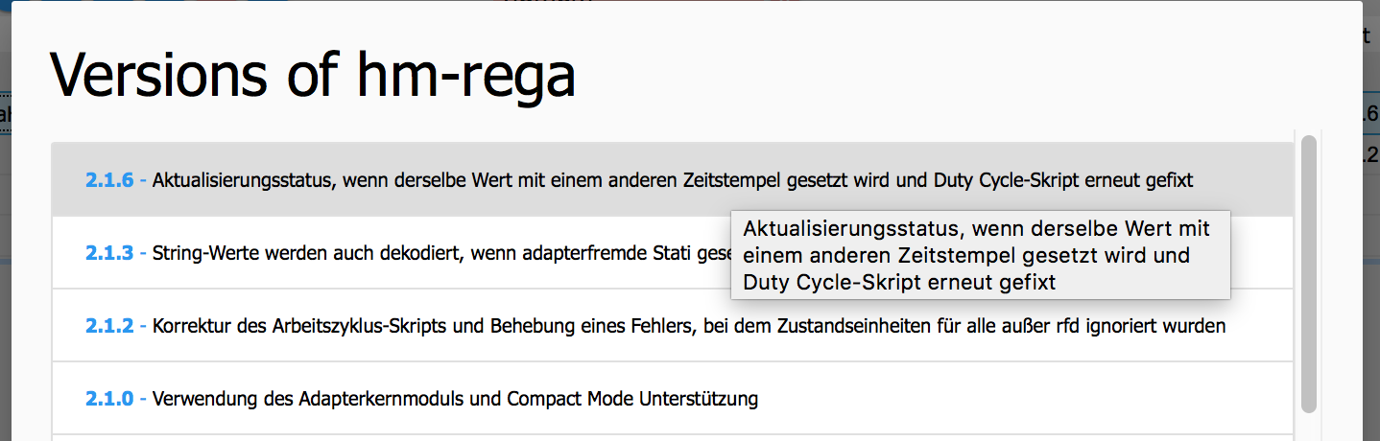This screenshot has width=1380, height=441.
Task: Click the dimmed background above the dialog
Action: [x=288, y=8]
